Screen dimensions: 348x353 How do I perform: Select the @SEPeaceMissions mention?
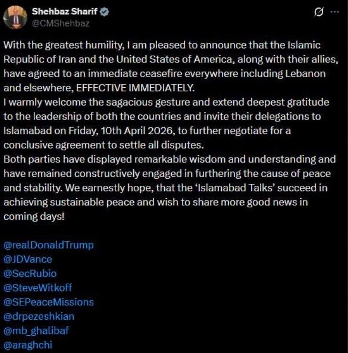48,302
